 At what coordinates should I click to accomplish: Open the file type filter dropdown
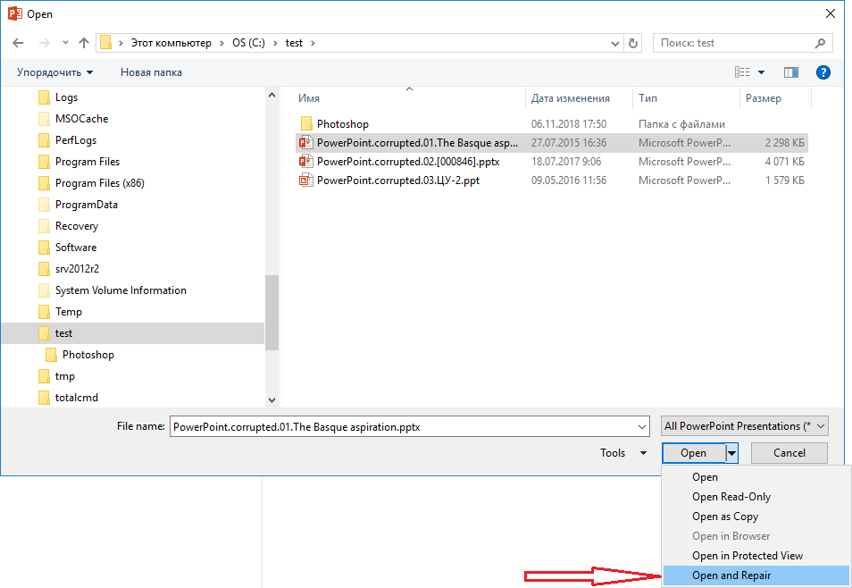coord(745,426)
